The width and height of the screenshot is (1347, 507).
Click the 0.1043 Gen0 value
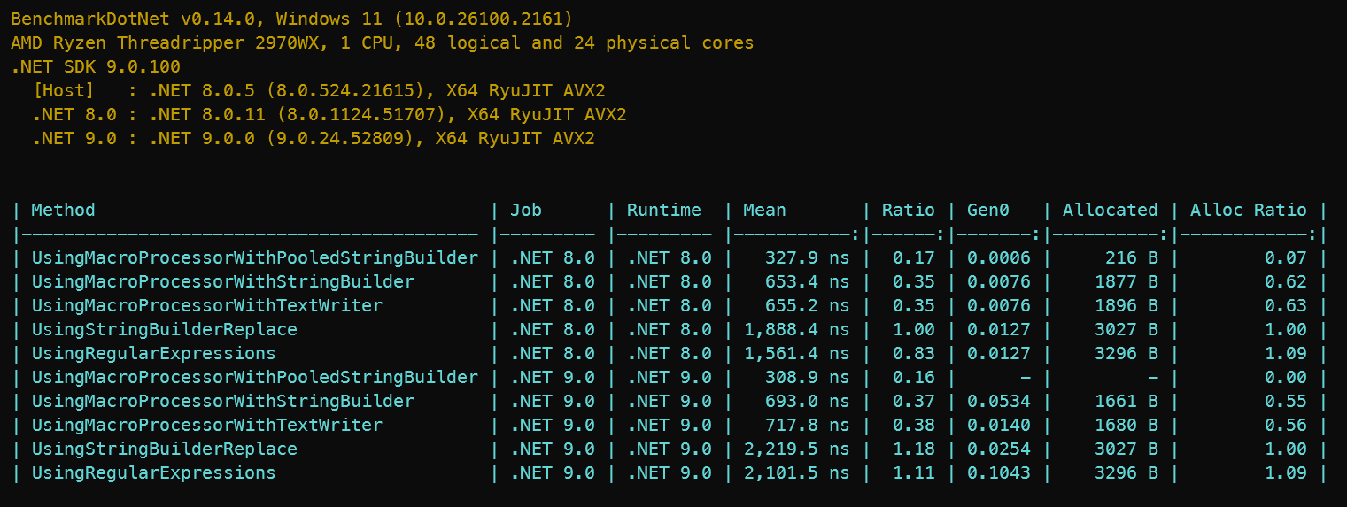pos(999,472)
